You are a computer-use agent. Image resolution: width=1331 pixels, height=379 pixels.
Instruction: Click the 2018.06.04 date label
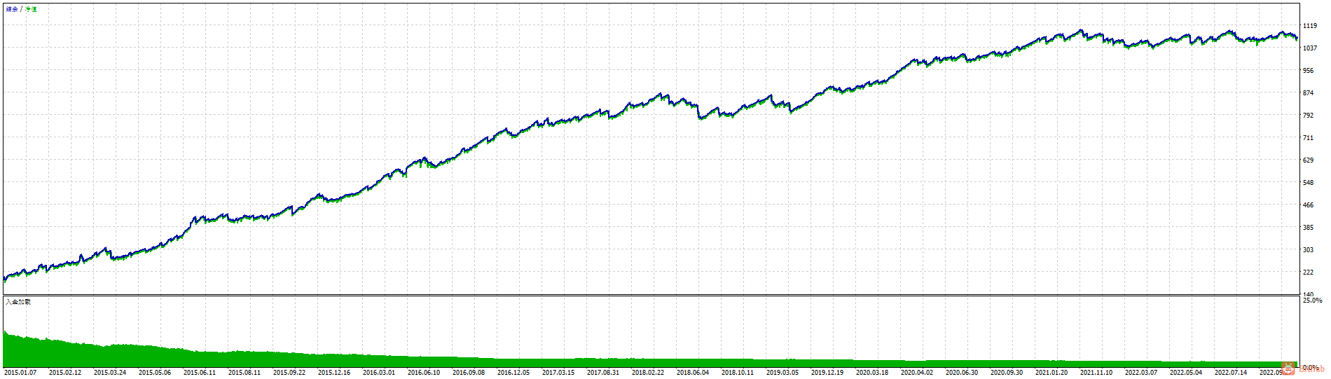pyautogui.click(x=693, y=373)
